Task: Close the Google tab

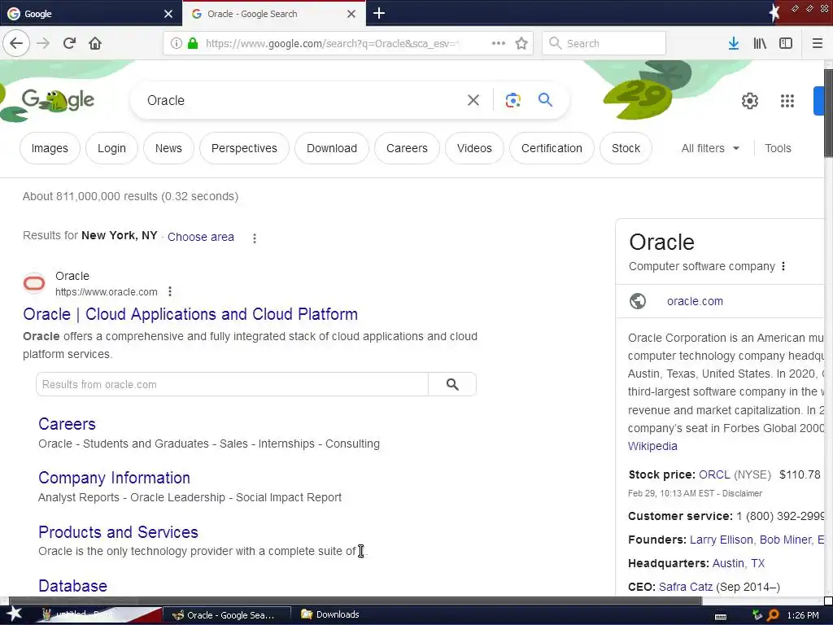Action: 168,14
